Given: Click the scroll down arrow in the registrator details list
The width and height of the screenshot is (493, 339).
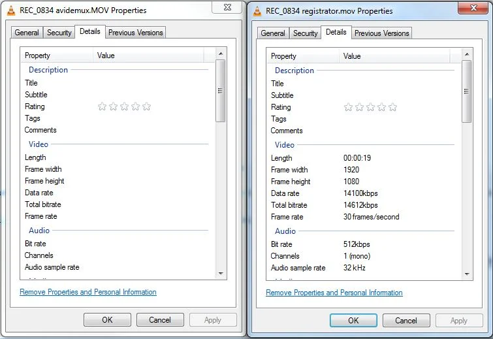Looking at the screenshot, I should pyautogui.click(x=467, y=274).
